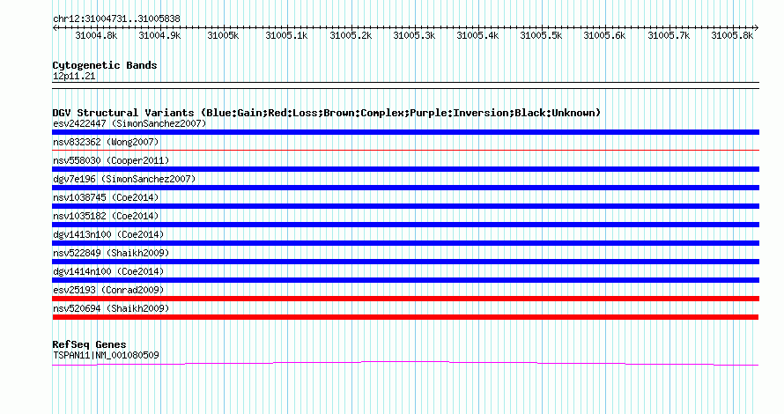Select the blue gain bar under nsv558030
The width and height of the screenshot is (784, 414).
[x=405, y=169]
